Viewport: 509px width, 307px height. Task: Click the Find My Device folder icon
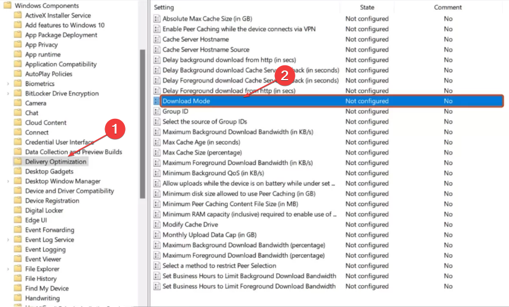point(18,288)
